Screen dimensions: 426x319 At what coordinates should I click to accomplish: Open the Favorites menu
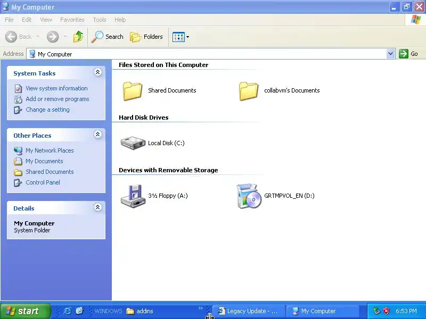[72, 20]
